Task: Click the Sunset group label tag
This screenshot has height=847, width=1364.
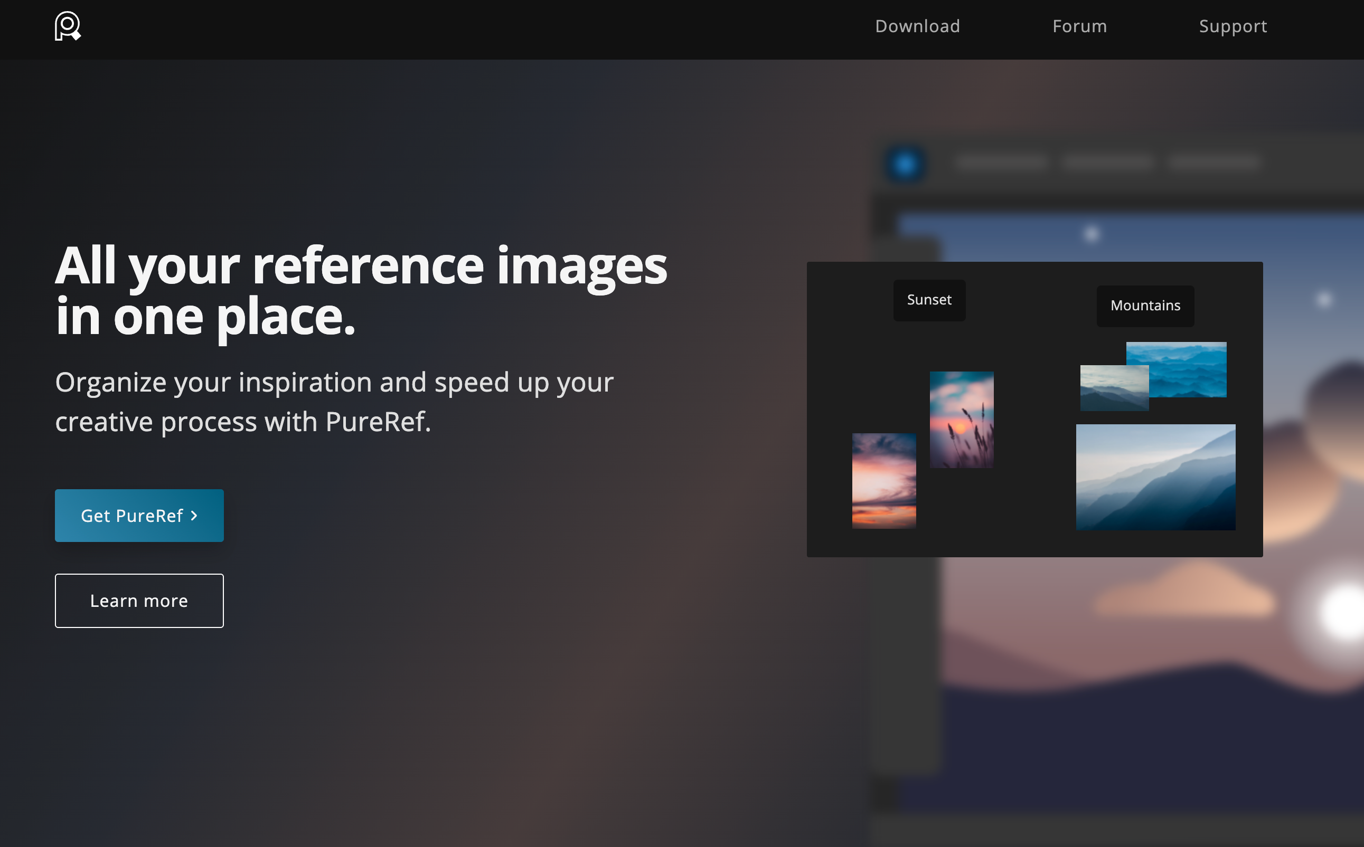Action: [x=929, y=300]
